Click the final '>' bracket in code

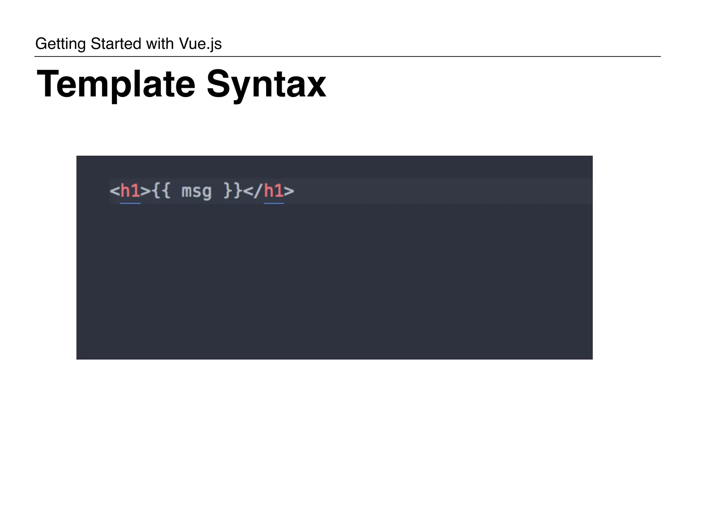(x=289, y=191)
